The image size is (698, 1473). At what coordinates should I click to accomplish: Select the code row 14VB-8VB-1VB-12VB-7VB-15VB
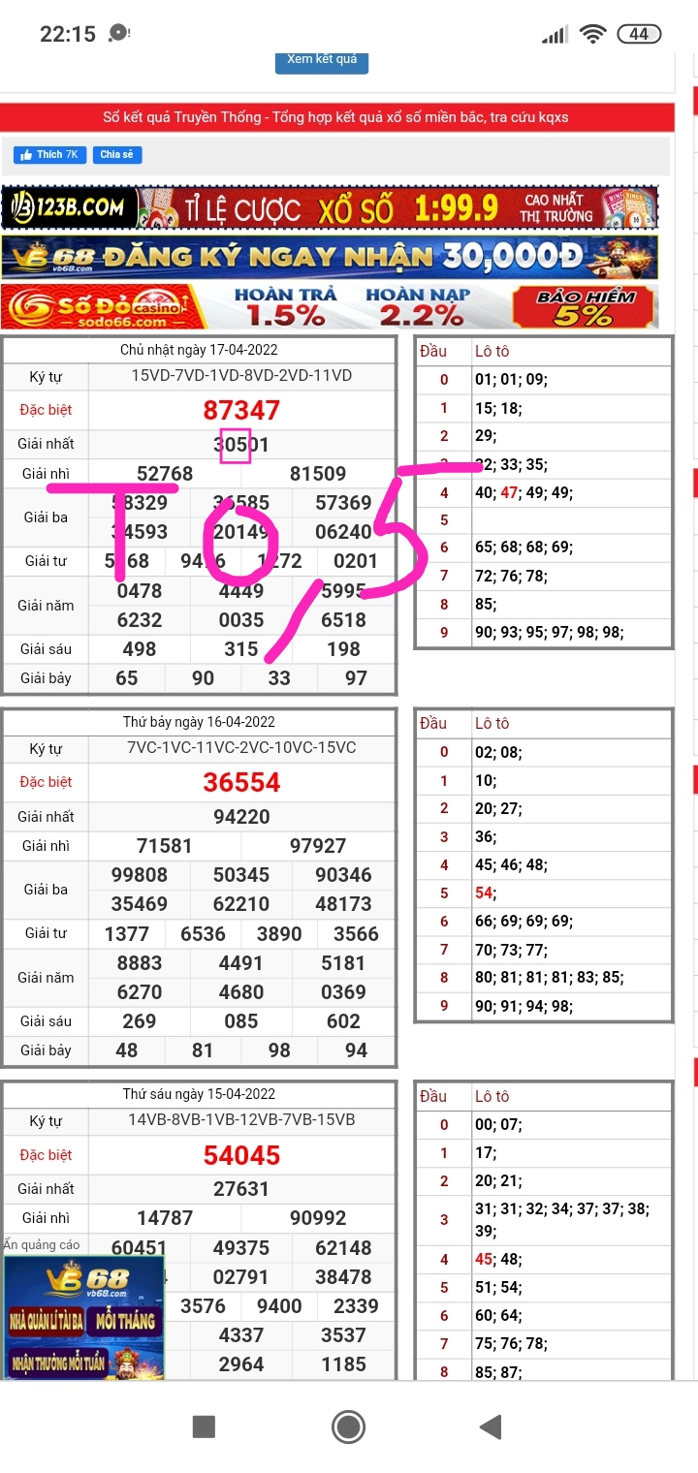(241, 1120)
